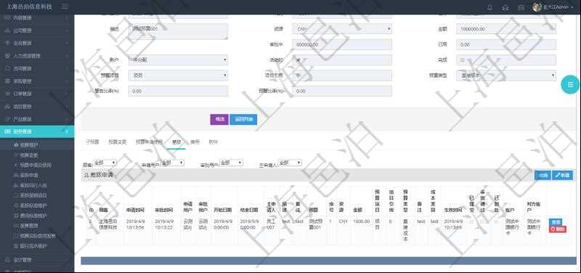
Task: Click the pencil New button in 差旅申请 header
Action: tap(562, 176)
